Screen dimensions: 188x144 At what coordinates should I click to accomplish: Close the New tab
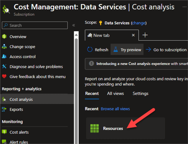(133, 35)
